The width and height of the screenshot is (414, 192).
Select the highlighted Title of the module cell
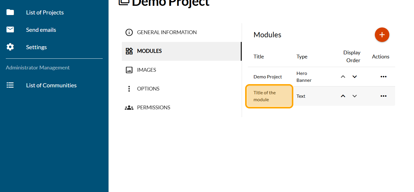[269, 96]
